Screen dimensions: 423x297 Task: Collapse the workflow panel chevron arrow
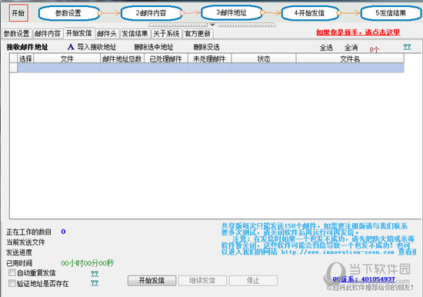212,25
